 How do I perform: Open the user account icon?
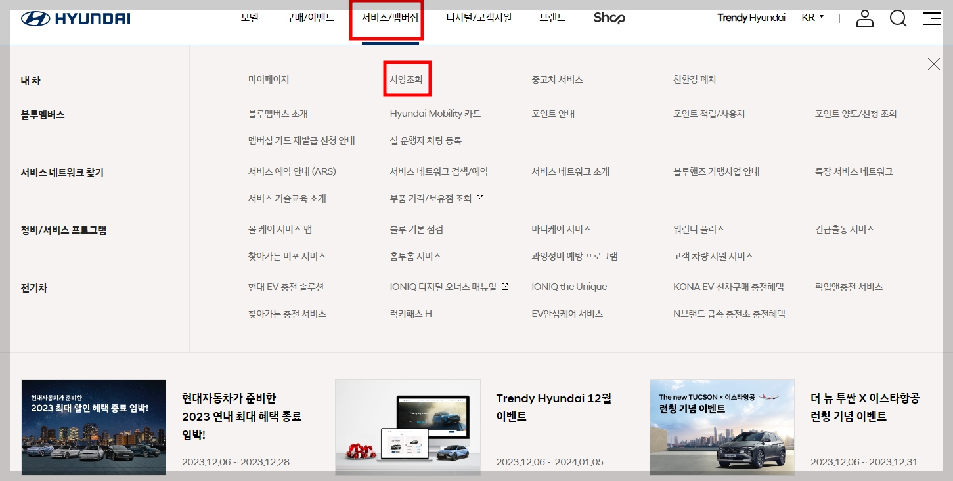865,18
